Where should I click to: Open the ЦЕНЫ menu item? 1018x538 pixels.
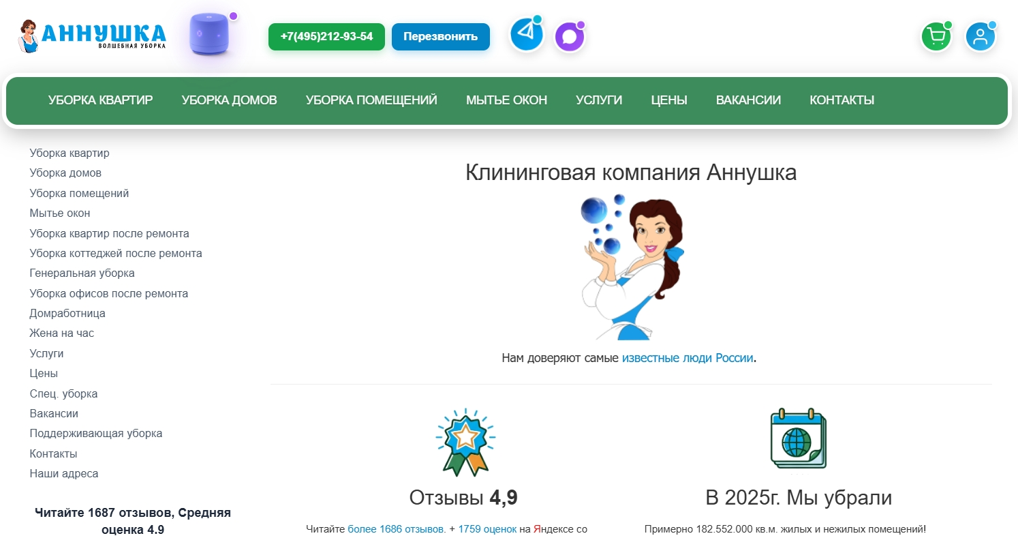click(x=669, y=100)
